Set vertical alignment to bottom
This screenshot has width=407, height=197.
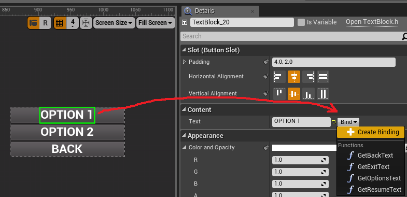pyautogui.click(x=308, y=94)
